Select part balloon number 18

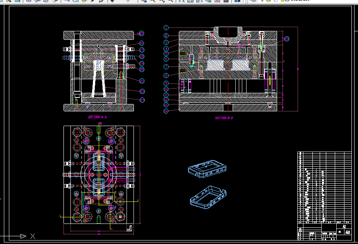(142, 56)
